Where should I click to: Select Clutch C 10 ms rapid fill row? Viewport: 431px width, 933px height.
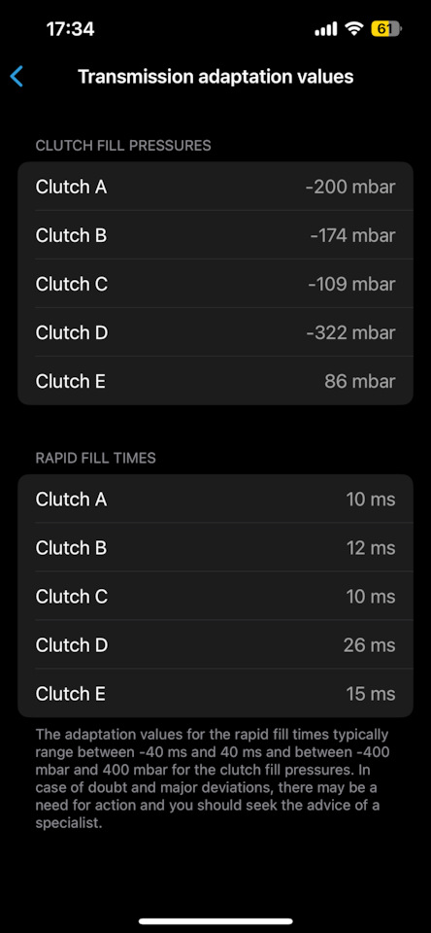pos(215,596)
